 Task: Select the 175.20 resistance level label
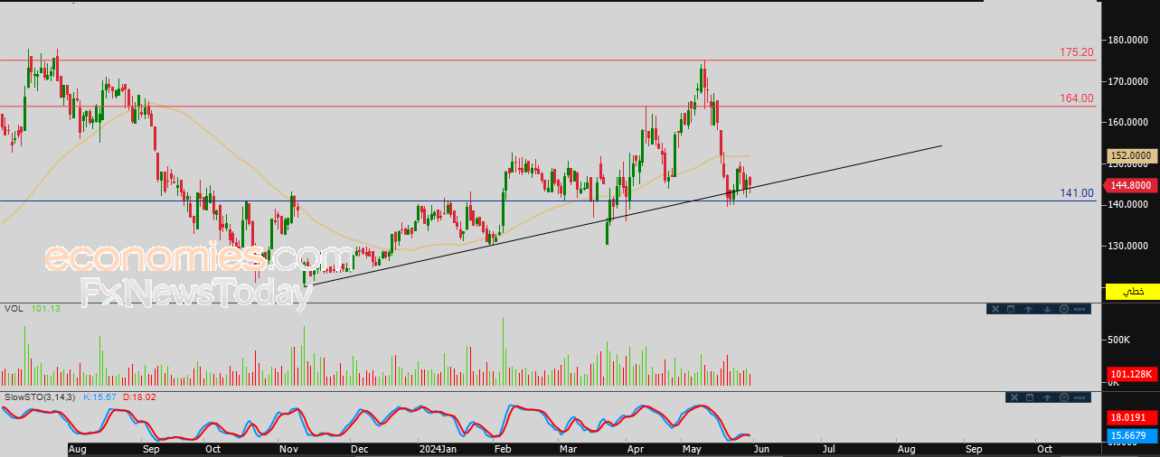[1077, 53]
